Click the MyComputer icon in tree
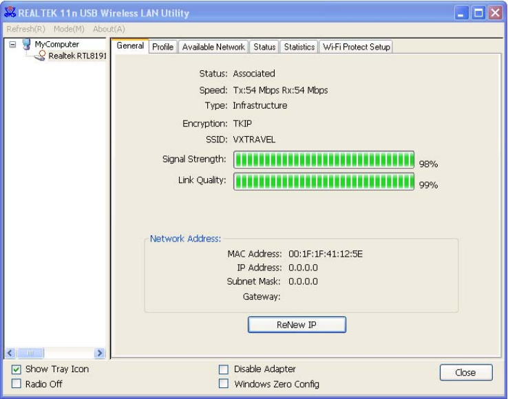508x399 pixels. pos(27,44)
